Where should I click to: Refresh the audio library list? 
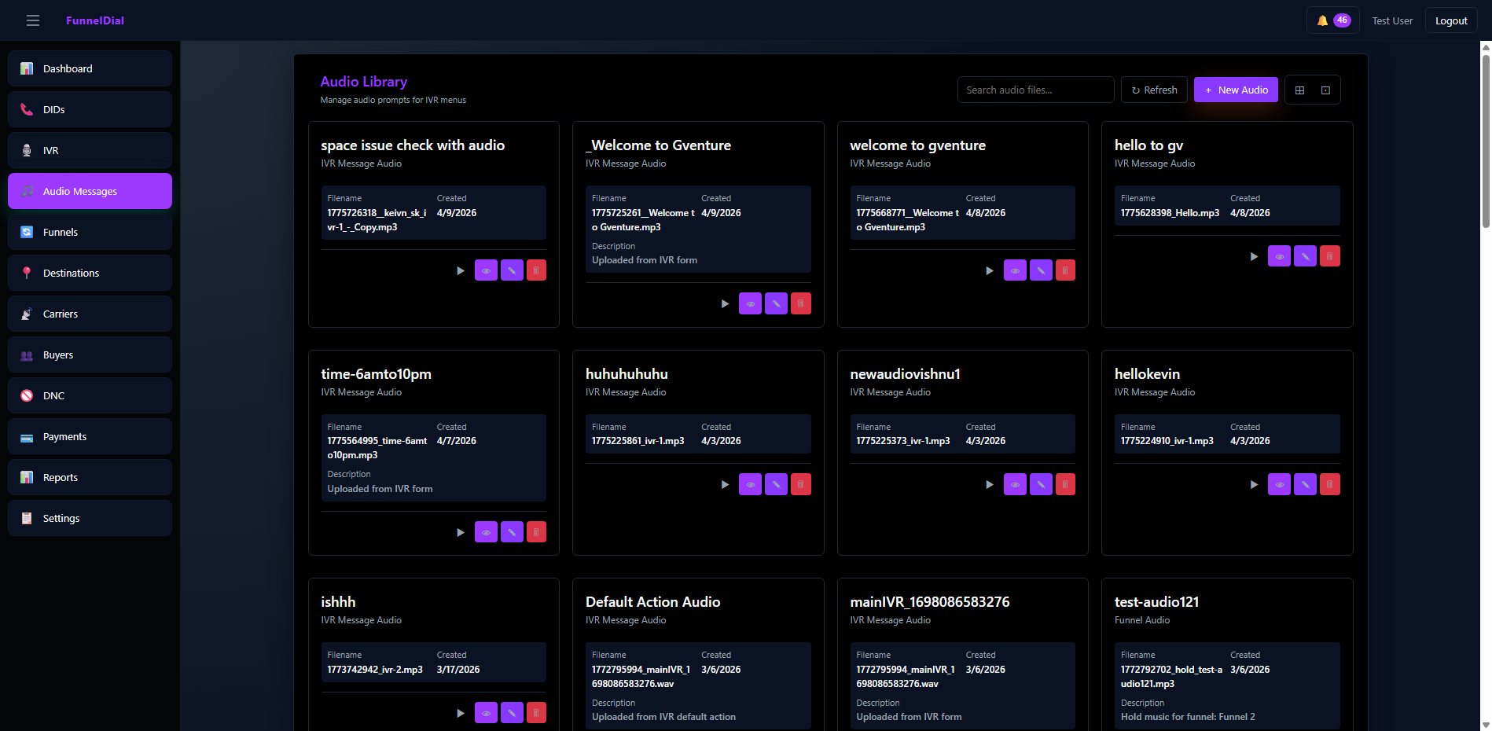[1153, 90]
